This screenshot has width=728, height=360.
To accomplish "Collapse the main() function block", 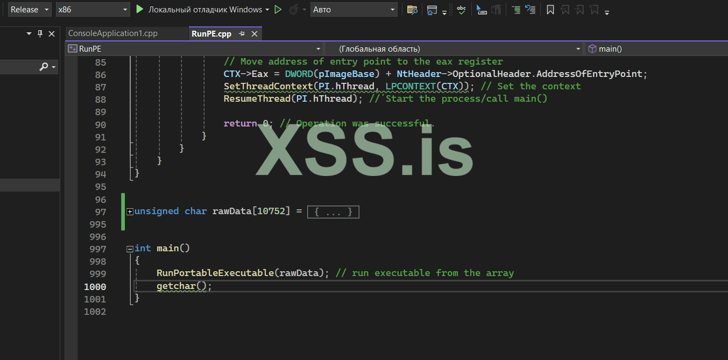I will 130,249.
